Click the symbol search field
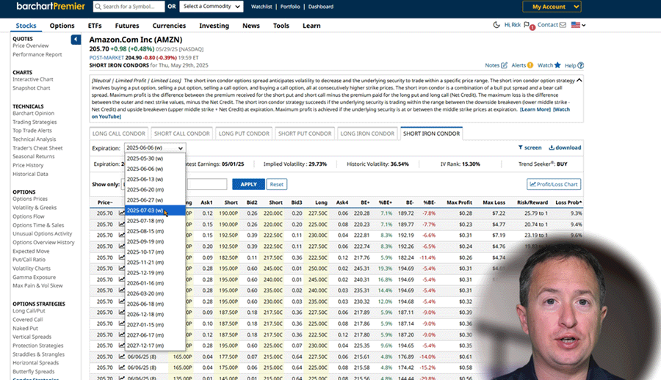The image size is (661, 380). point(129,7)
